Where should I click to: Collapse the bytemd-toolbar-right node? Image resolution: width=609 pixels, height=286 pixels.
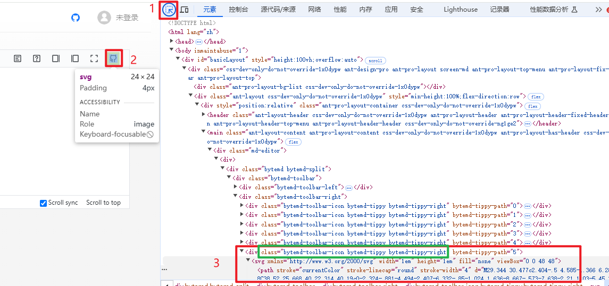click(236, 196)
